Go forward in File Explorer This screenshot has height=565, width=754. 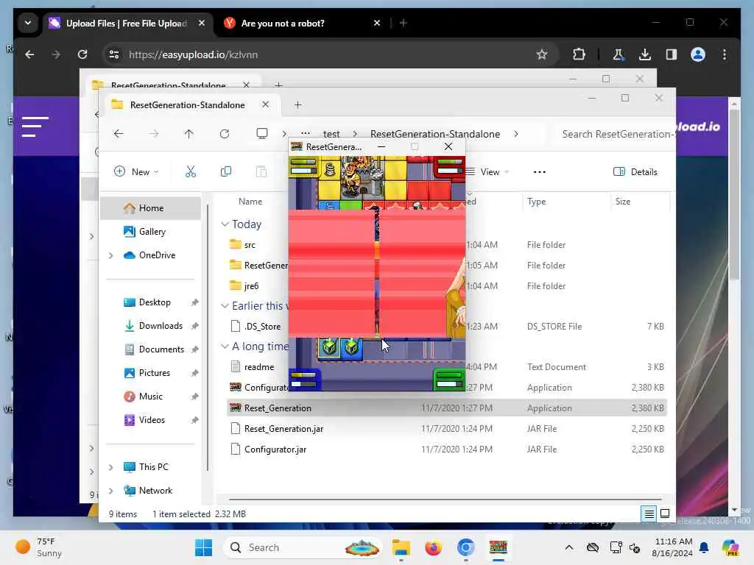(154, 134)
